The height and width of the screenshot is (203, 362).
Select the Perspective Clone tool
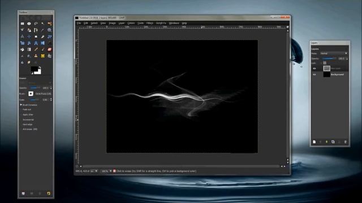pos(49,56)
